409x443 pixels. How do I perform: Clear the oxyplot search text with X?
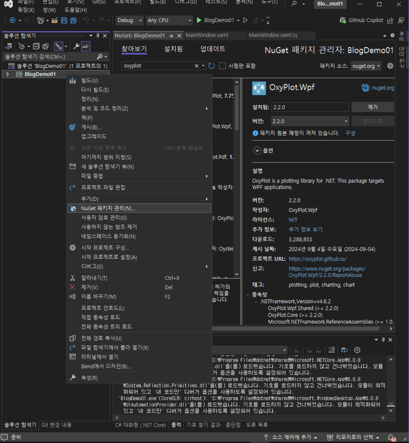196,66
